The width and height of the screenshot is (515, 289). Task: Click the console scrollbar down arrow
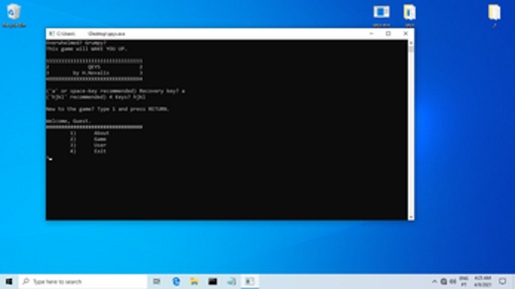[411, 216]
